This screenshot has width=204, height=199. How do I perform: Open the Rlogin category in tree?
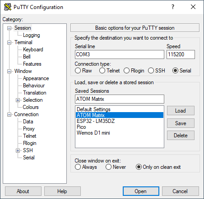30,143
